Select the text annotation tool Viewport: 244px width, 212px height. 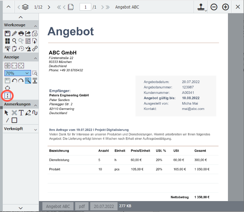coord(21,113)
